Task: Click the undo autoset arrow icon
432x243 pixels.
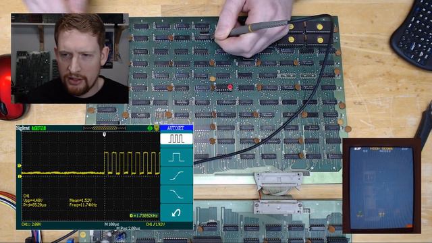Action: [176, 213]
